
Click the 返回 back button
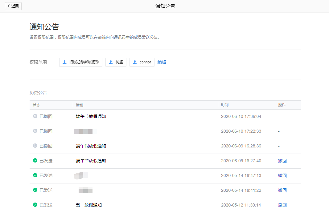[x=13, y=6]
